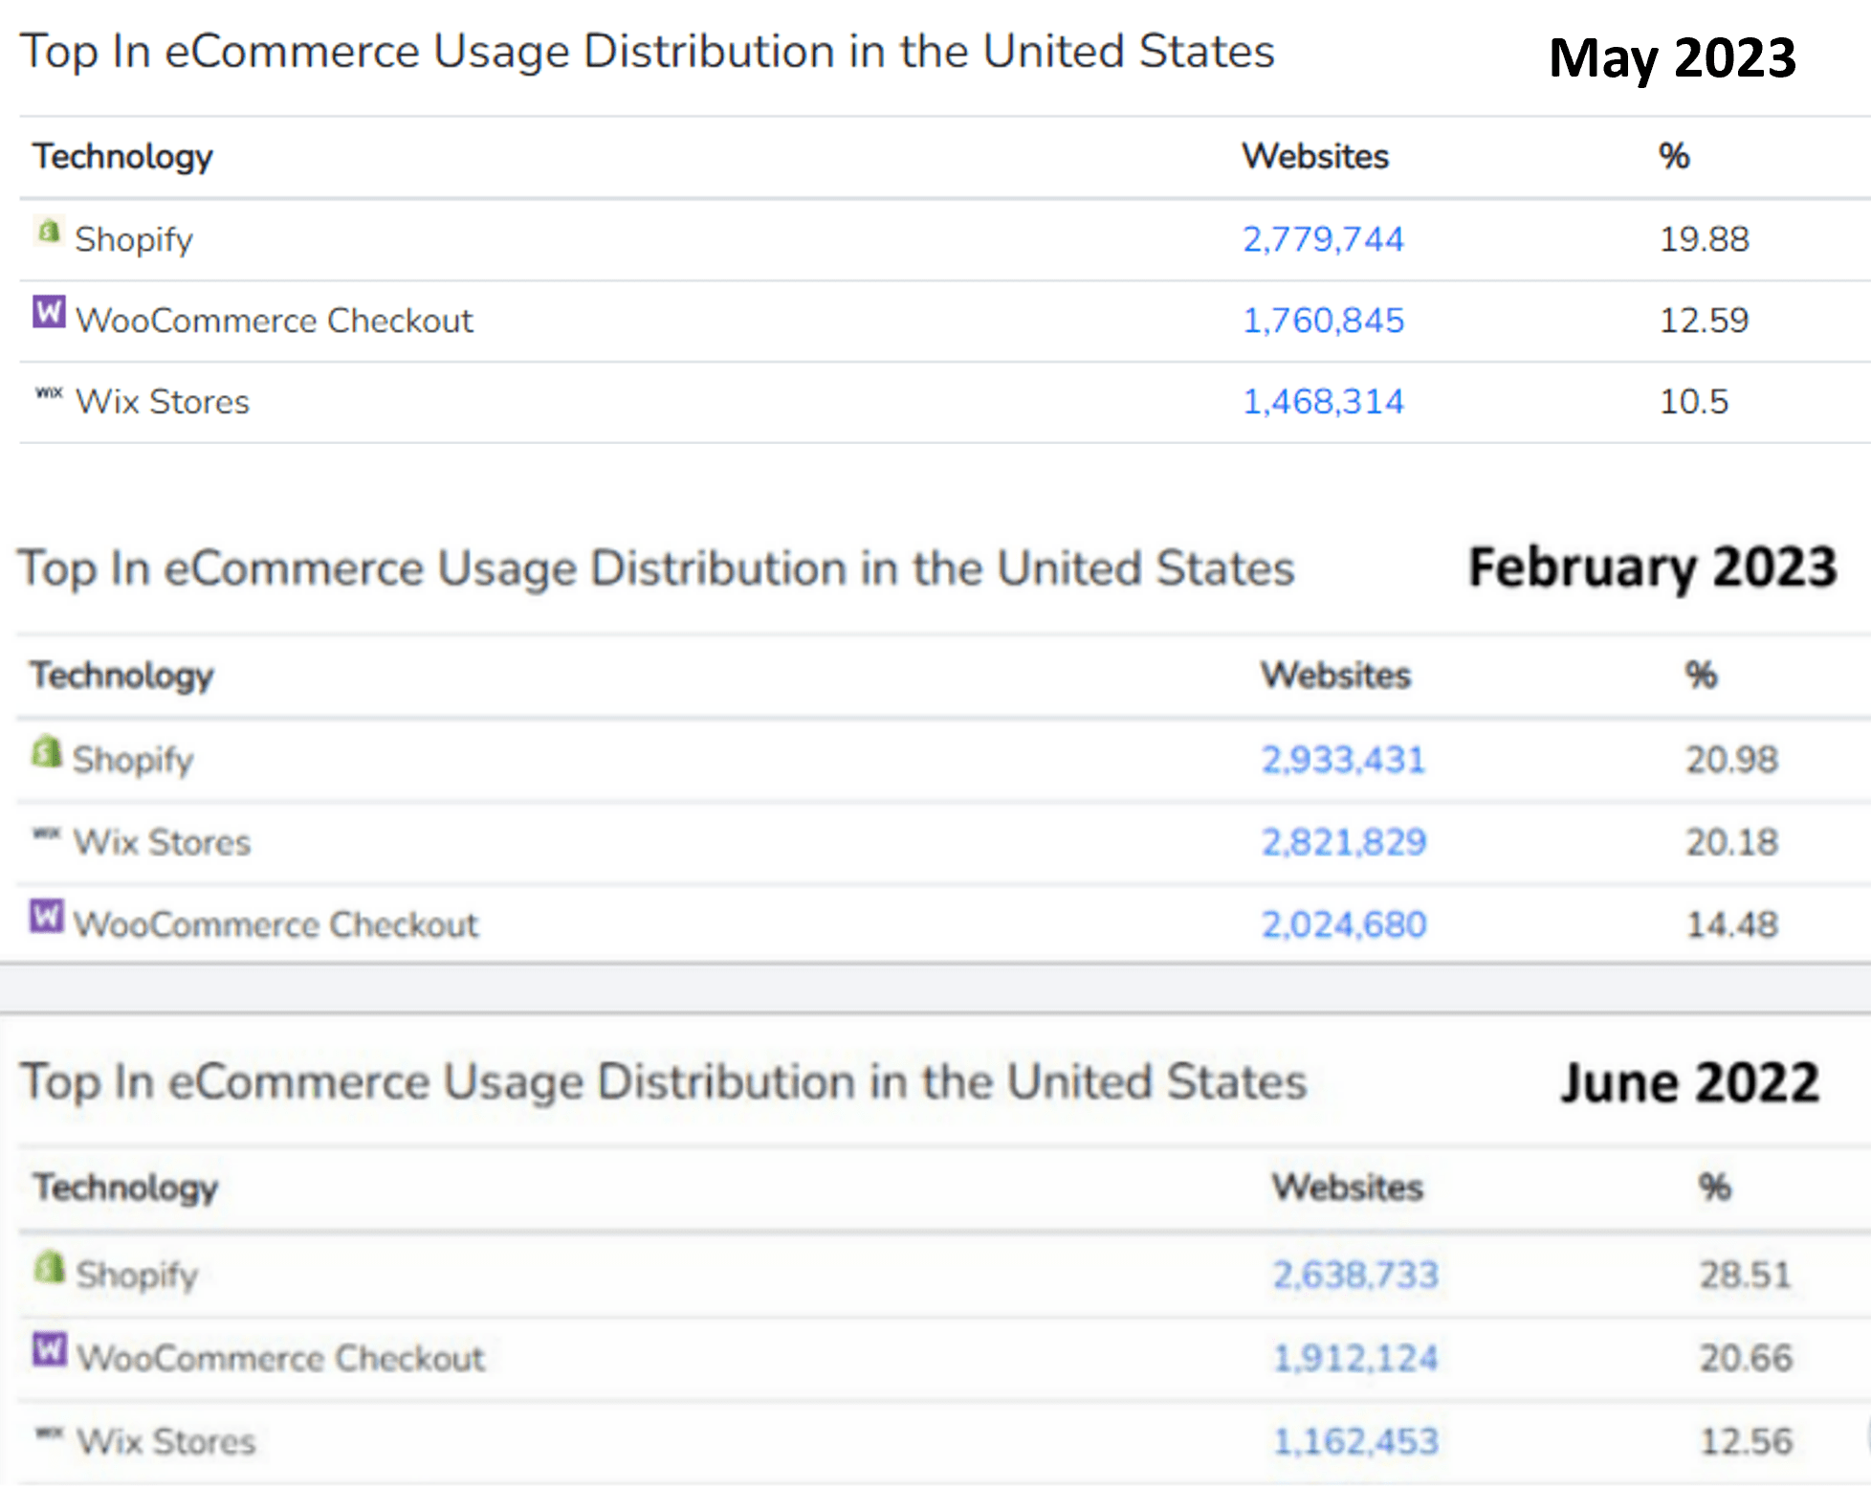This screenshot has height=1489, width=1871.
Task: Click the Technology header in May 2023 table
Action: pyautogui.click(x=122, y=158)
